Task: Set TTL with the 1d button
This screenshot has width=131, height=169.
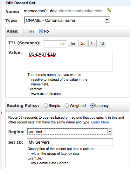Action: (102, 44)
